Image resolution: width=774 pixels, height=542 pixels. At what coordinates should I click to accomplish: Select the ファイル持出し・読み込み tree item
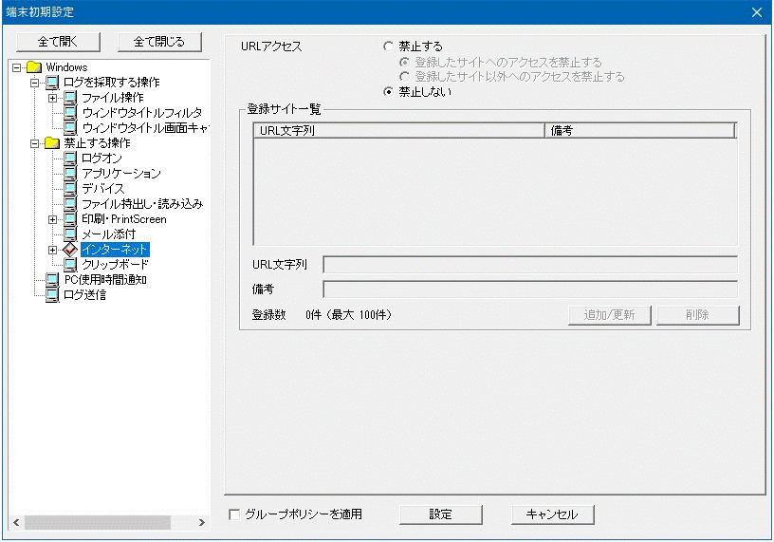142,204
